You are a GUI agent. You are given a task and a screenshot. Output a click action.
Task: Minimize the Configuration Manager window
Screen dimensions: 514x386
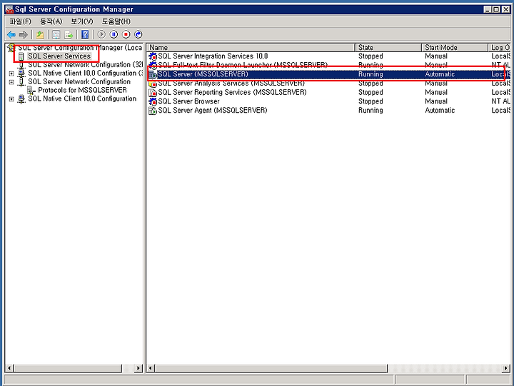488,9
